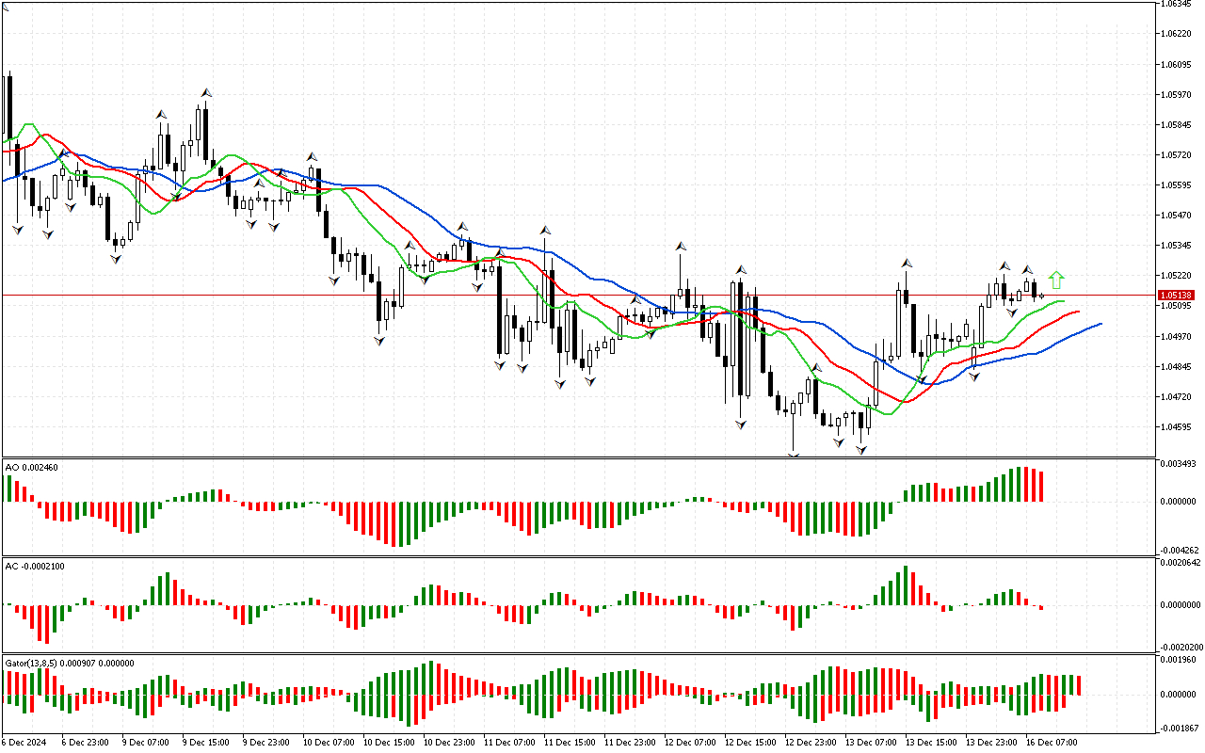The width and height of the screenshot is (1205, 753).
Task: Click the 6 Dec 2024 date label
Action: [x=24, y=742]
